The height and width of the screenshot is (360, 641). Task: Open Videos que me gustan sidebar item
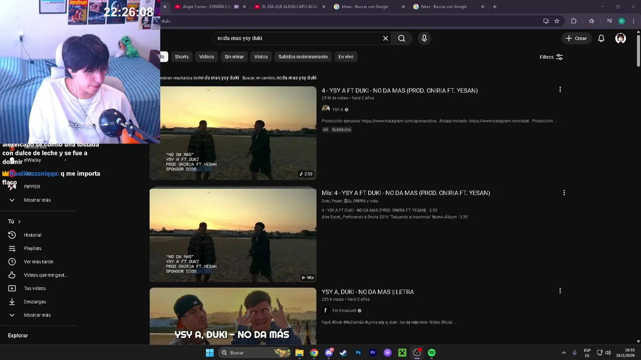tap(45, 275)
